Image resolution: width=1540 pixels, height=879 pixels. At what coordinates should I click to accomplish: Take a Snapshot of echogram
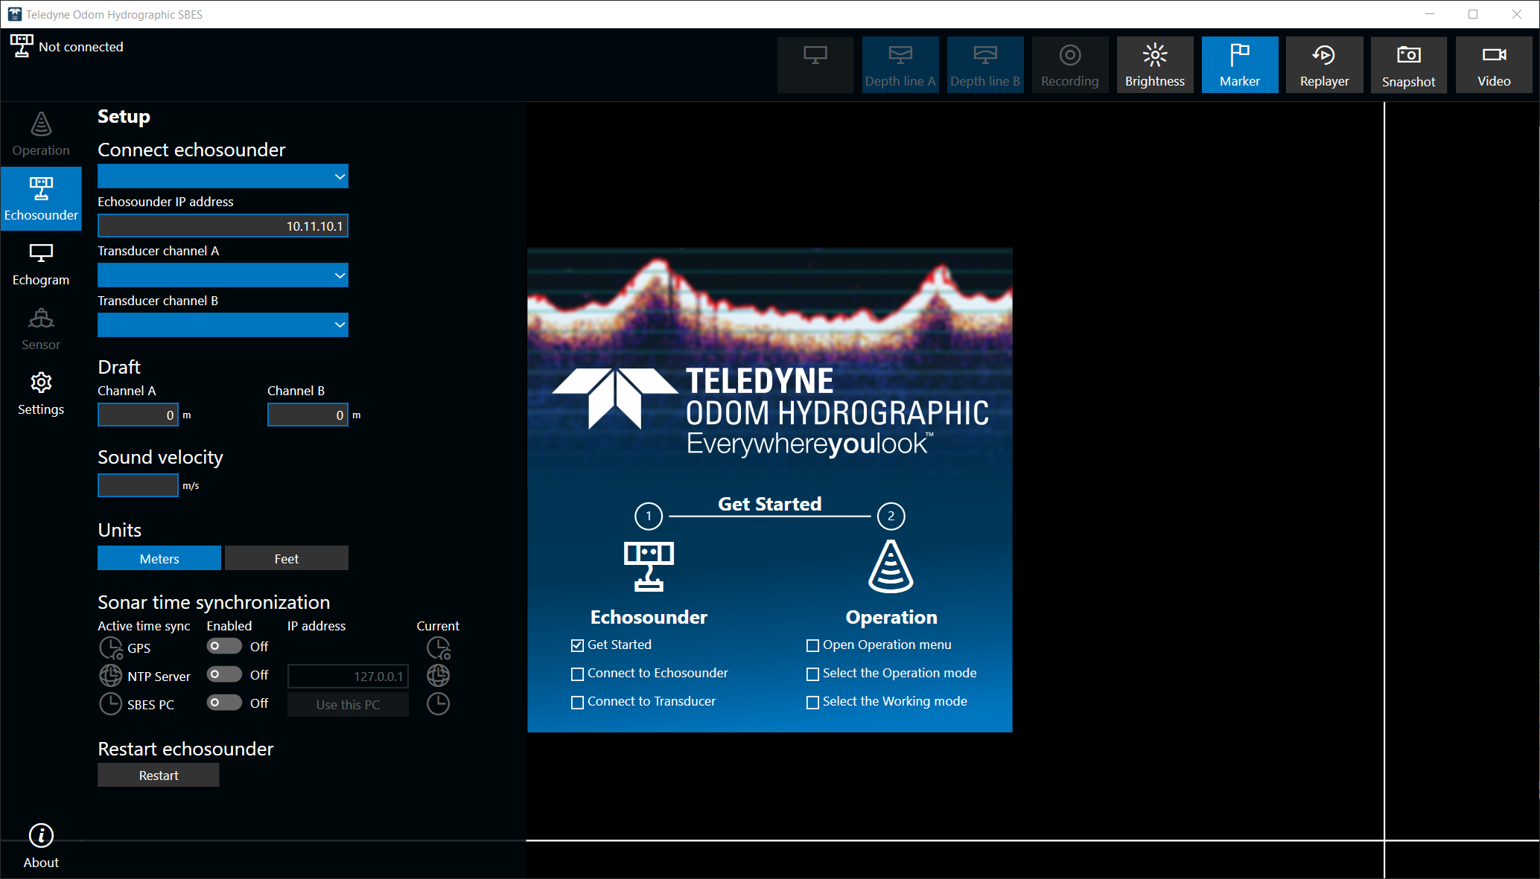[1408, 65]
